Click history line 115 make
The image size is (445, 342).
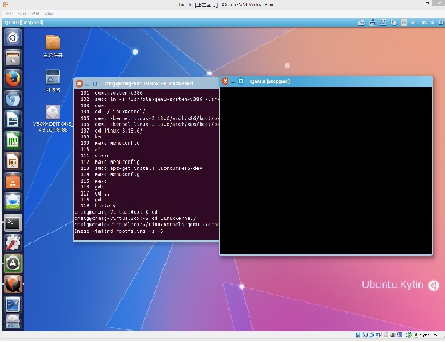click(x=93, y=181)
